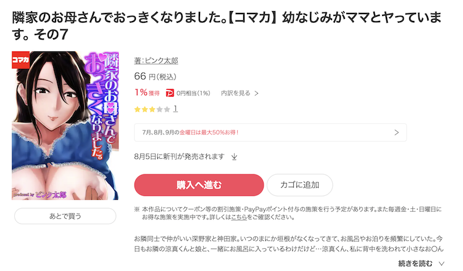The height and width of the screenshot is (271, 463).
Task: Expand the 8月5日に新刊が発売されます notice
Action: tap(179, 156)
